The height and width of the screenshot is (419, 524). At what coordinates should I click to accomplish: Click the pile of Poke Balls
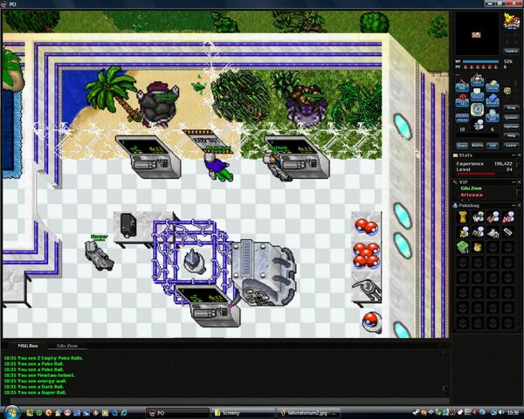pyautogui.click(x=366, y=255)
